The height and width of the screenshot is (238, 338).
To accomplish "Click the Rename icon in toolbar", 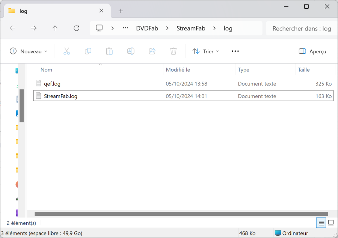I will click(131, 51).
